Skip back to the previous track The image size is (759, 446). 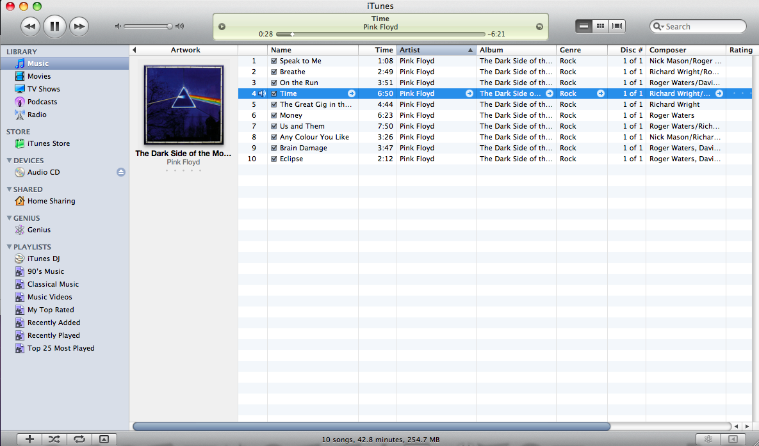click(30, 26)
